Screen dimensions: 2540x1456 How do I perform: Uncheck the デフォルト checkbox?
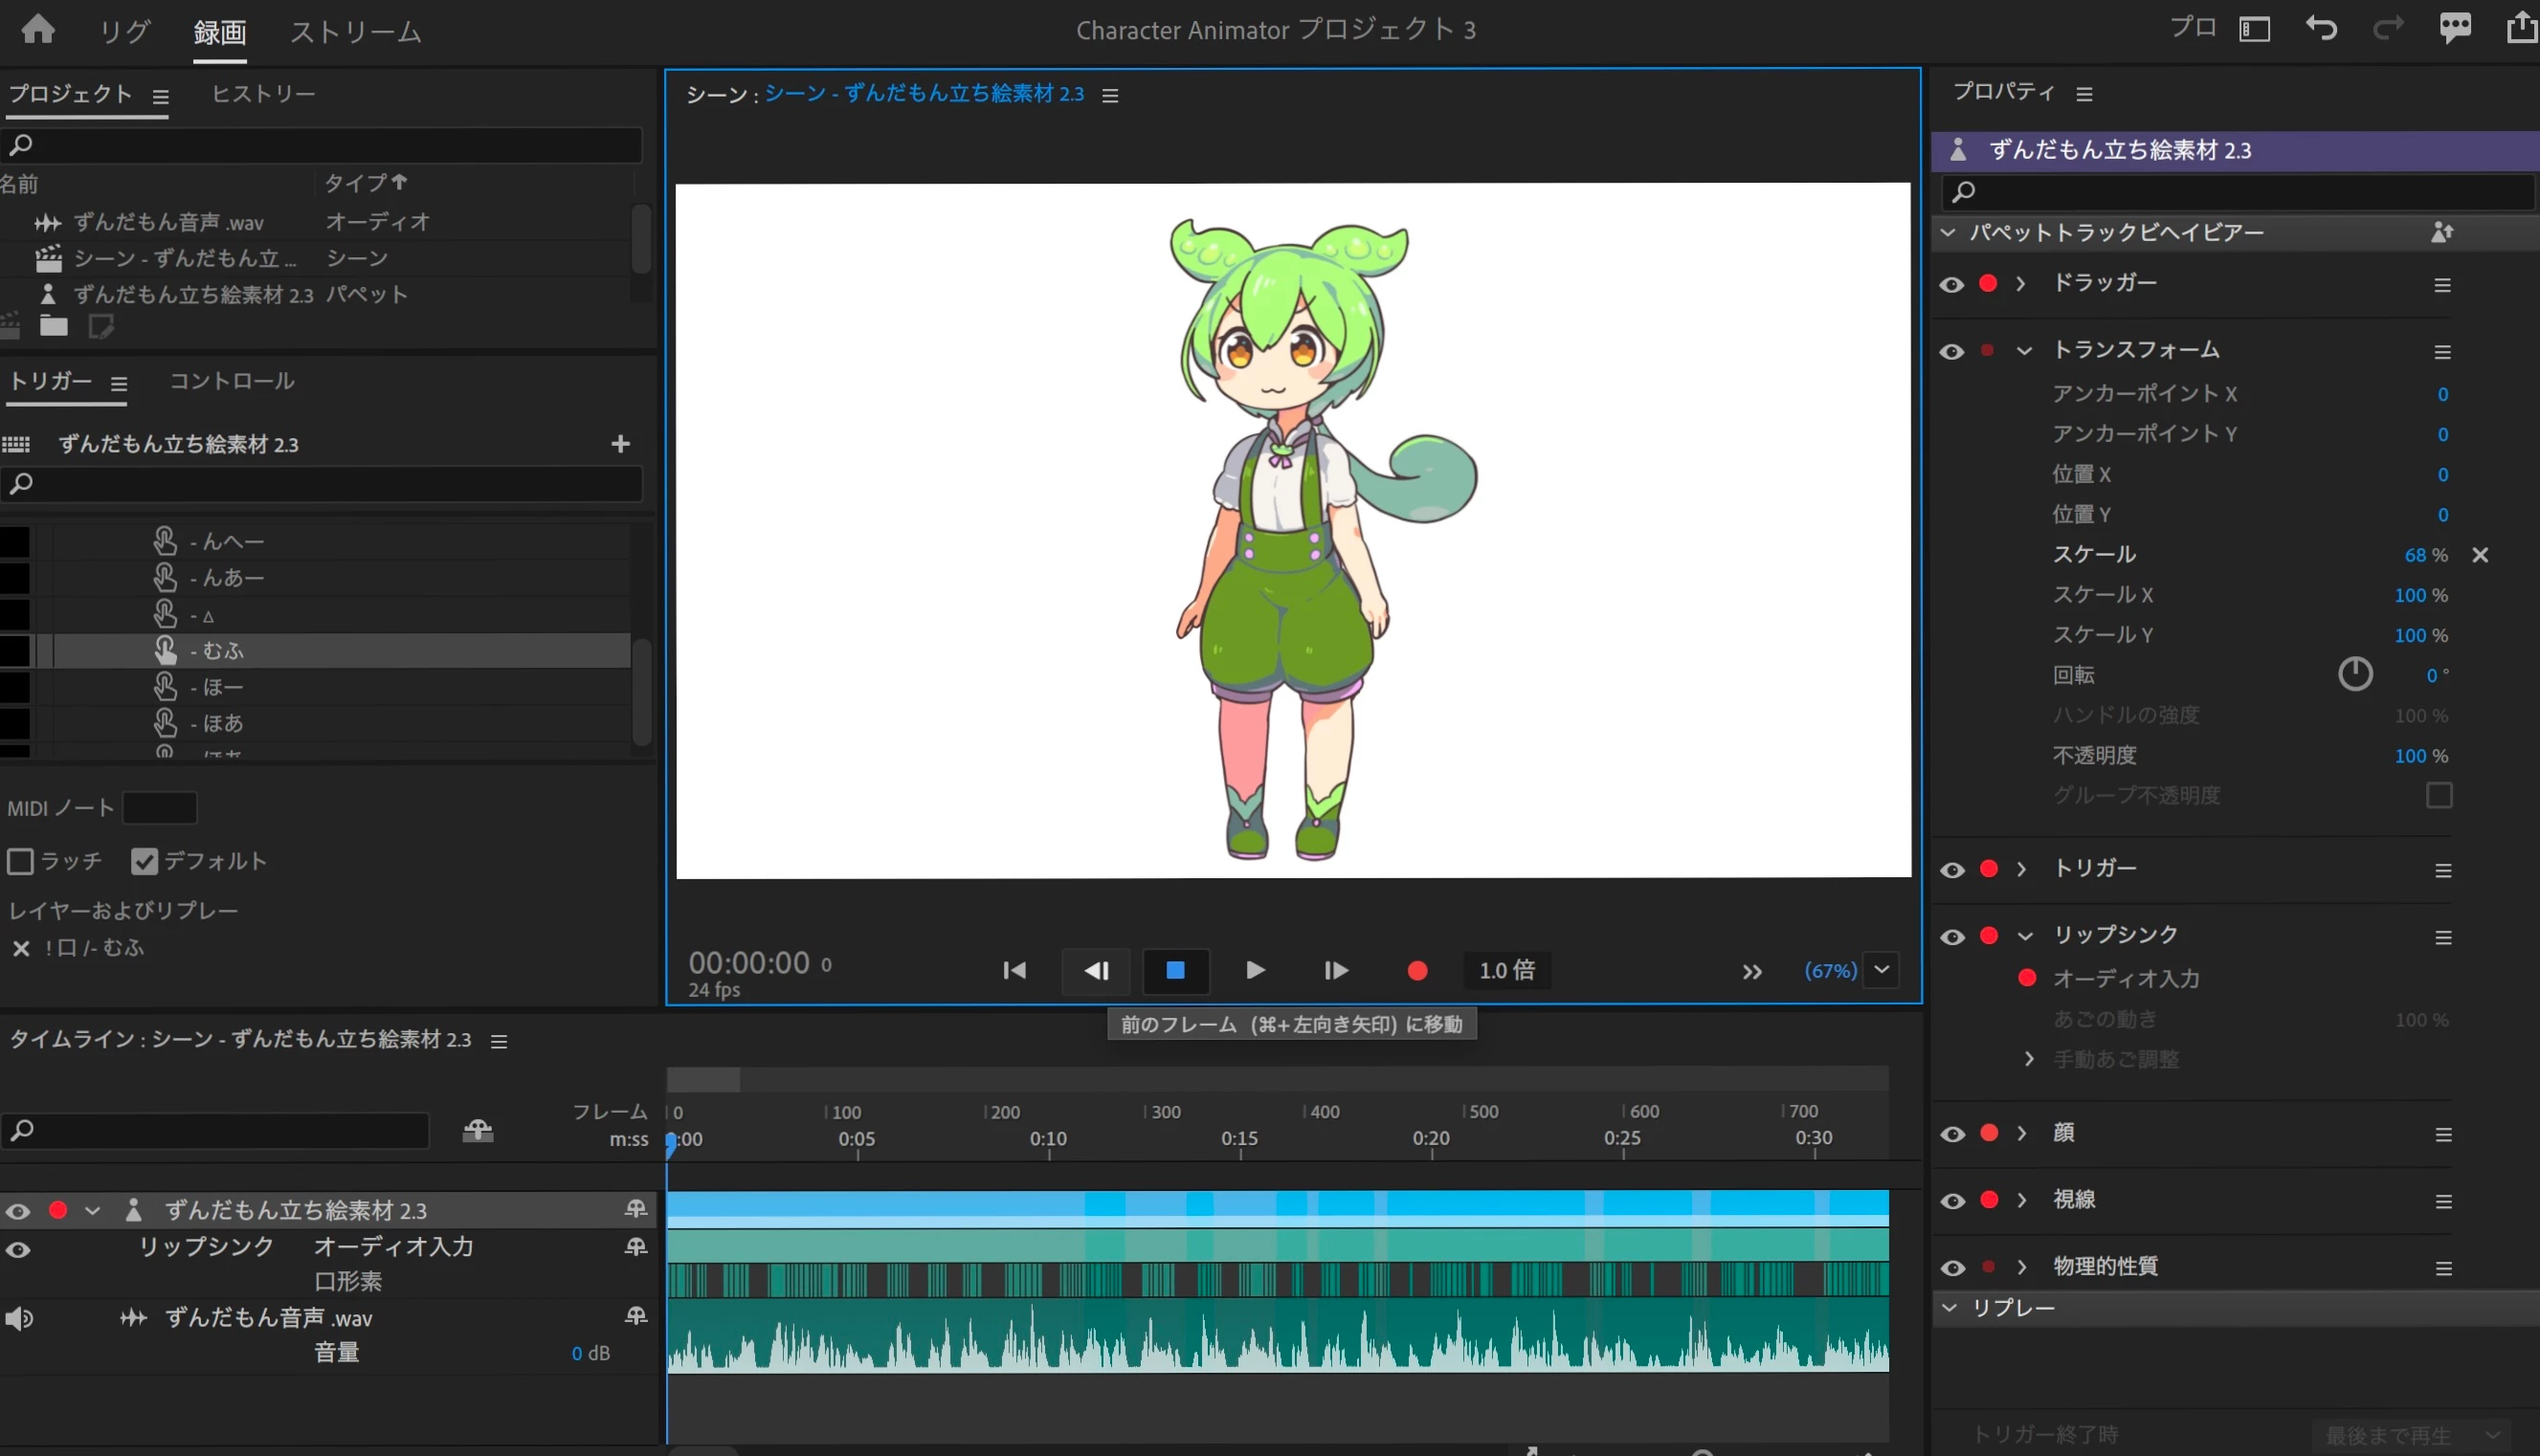point(145,861)
